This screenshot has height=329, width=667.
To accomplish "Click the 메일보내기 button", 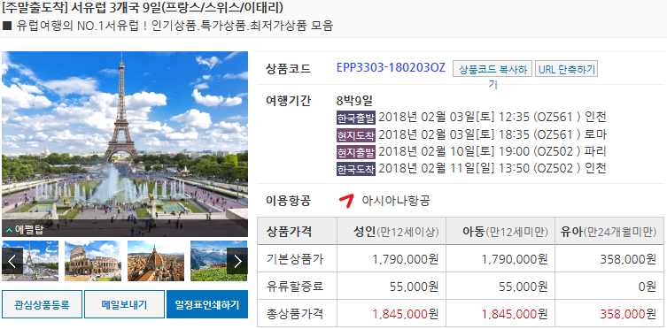I will [124, 304].
